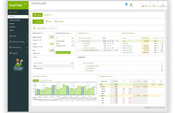Click the first small icon after www.amazon.de dropdown
Image resolution: width=175 pixels, height=113 pixels.
pos(50,28)
